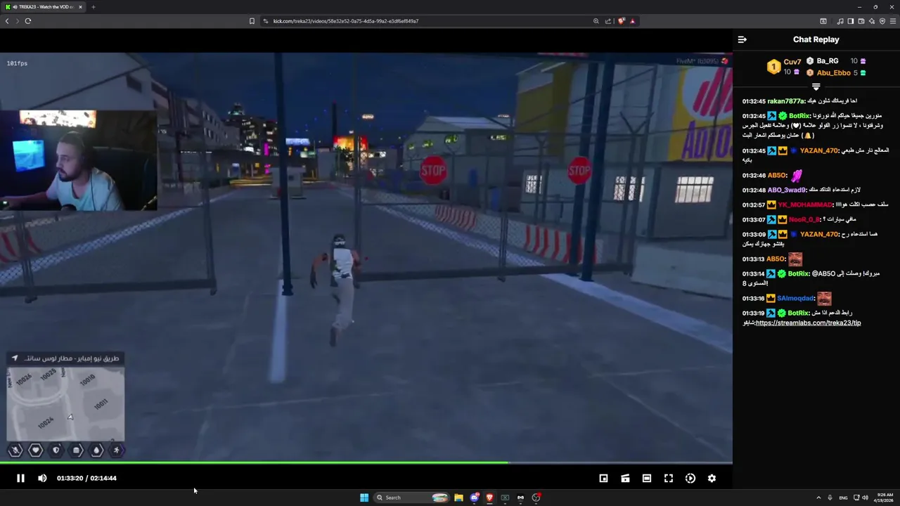
Task: Select leaderboard user Abu_Ebbo
Action: [x=833, y=73]
